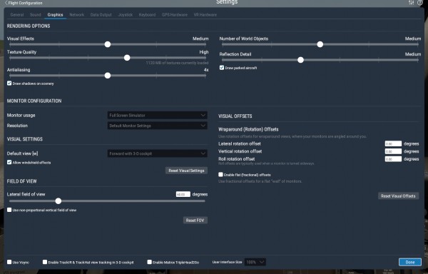Adjust the Reflection Detail slider handle
This screenshot has height=274, width=428.
pos(300,60)
